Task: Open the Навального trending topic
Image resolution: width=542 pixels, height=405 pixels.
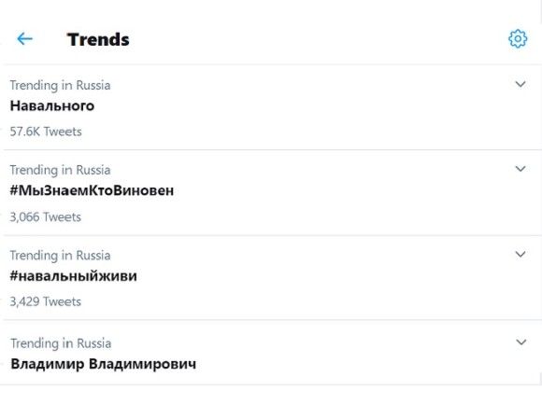Action: (x=52, y=105)
